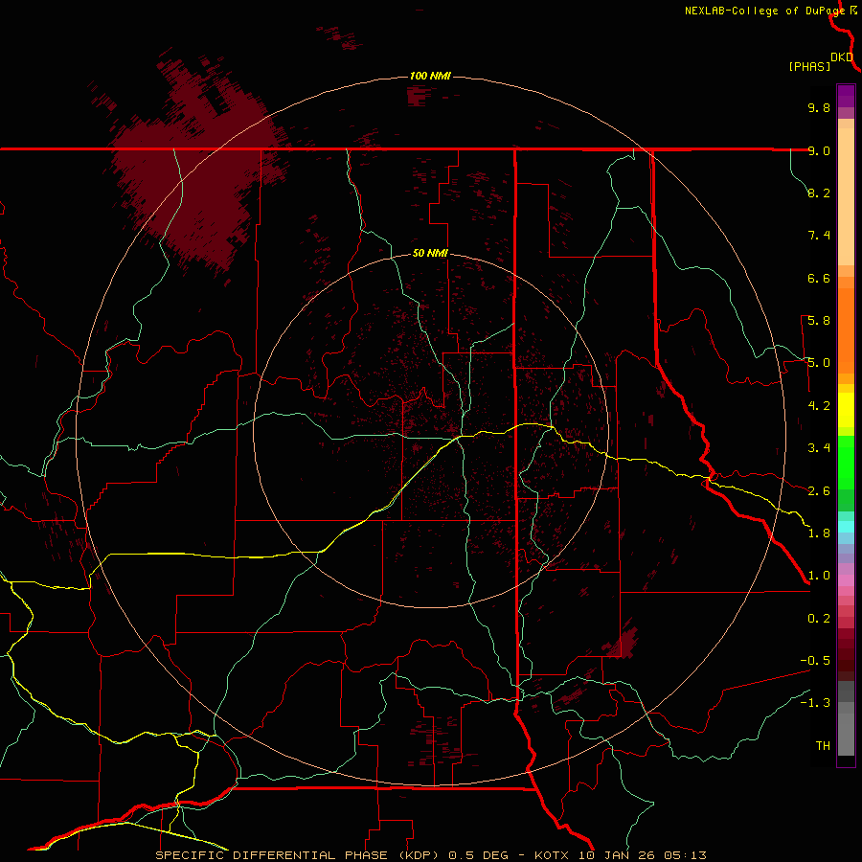Click the 7.4 scale value

(x=819, y=236)
